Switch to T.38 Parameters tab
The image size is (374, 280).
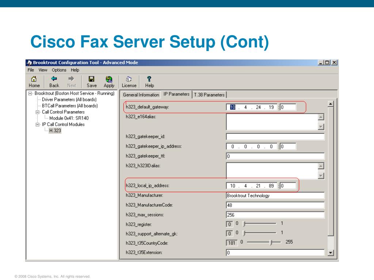coord(209,95)
